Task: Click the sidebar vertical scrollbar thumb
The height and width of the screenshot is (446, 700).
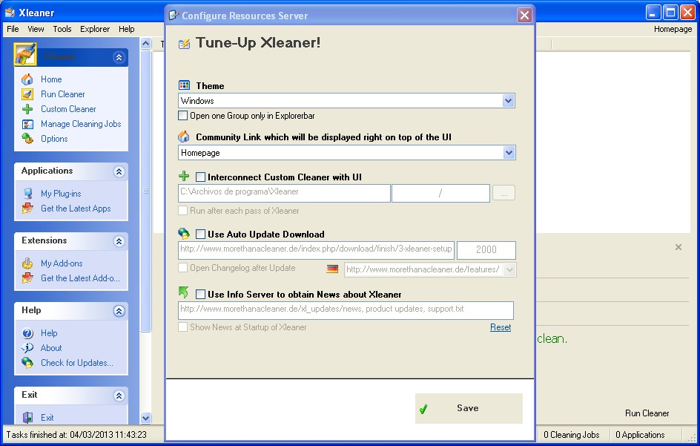Action: 145,191
